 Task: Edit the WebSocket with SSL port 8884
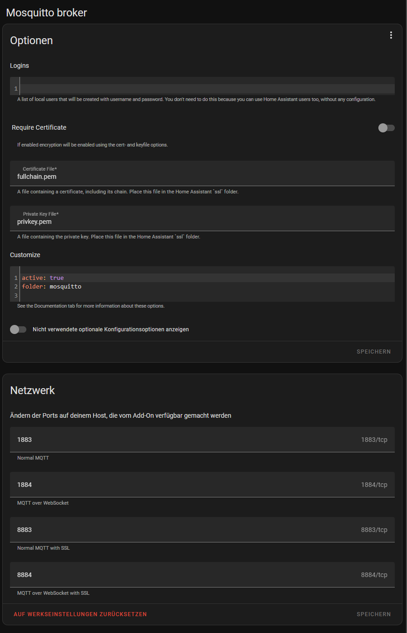pos(182,575)
